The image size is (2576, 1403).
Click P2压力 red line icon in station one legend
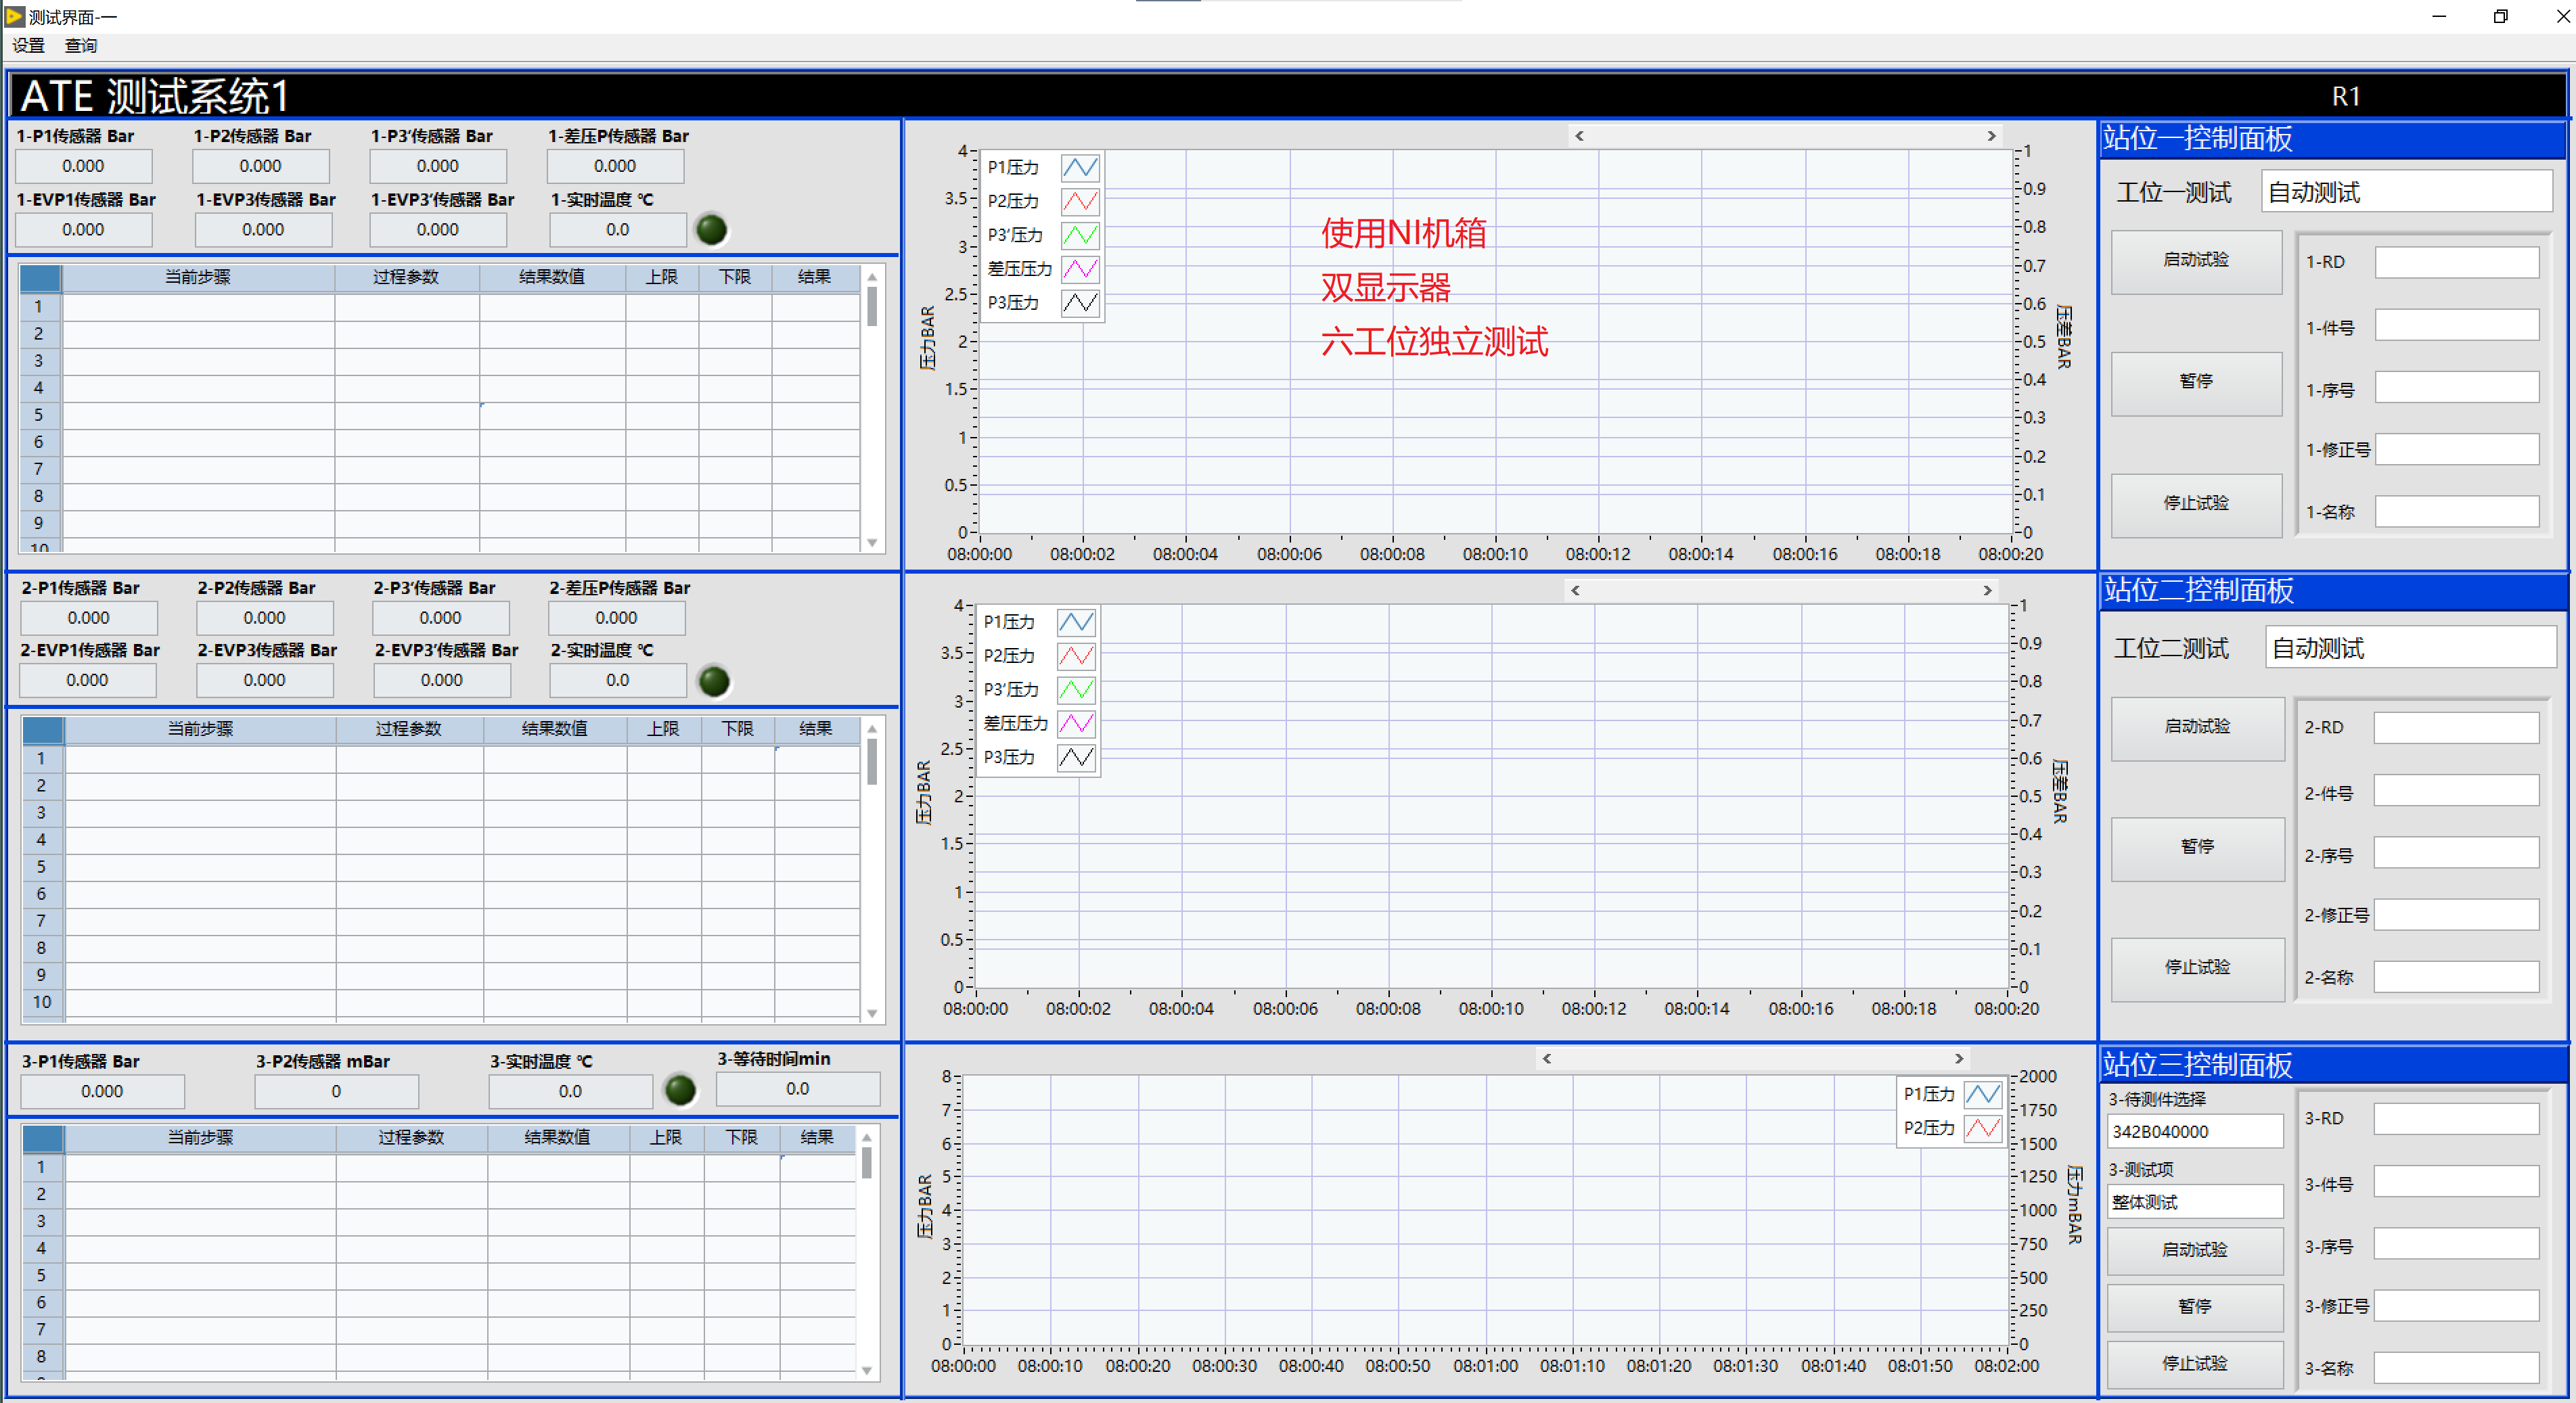pos(1080,201)
